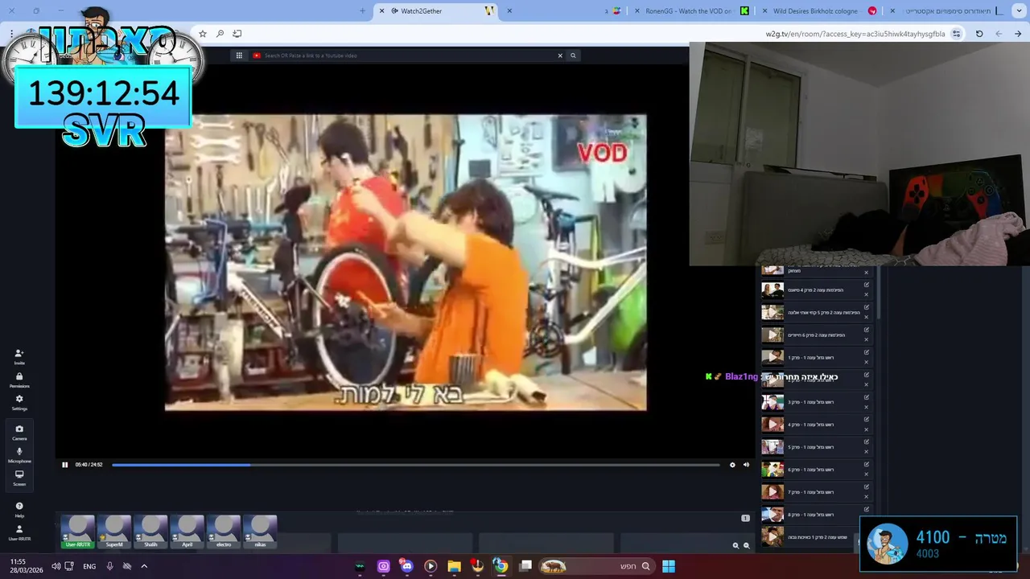This screenshot has height=579, width=1030.
Task: Play playlist item 'פרק 5 קחי אותי אלונה'
Action: (x=772, y=312)
